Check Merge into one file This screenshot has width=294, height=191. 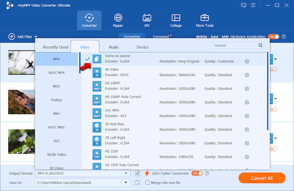click(x=147, y=183)
